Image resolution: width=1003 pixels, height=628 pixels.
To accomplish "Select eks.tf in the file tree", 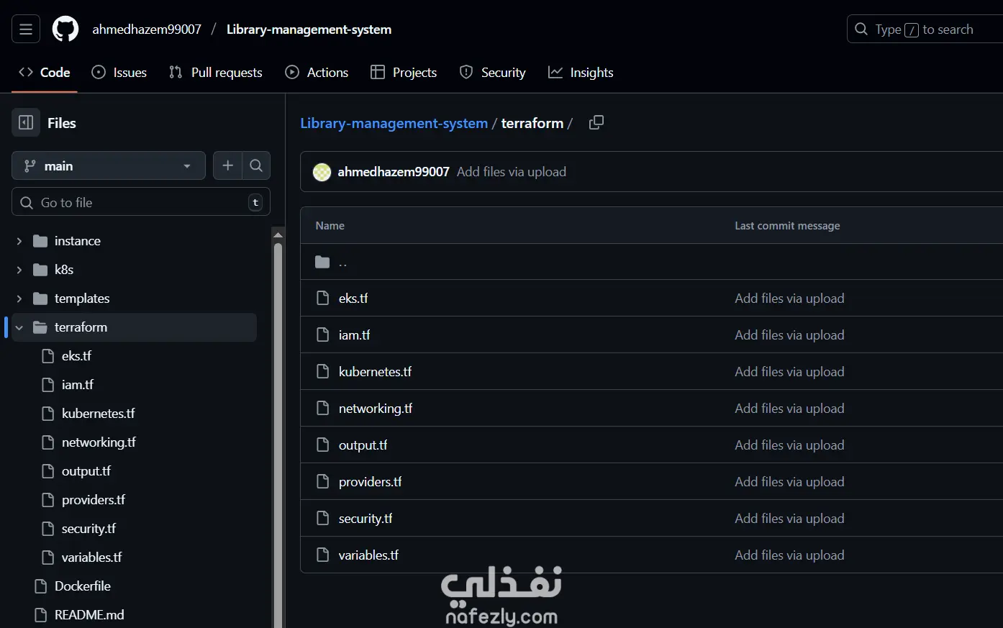I will click(76, 356).
